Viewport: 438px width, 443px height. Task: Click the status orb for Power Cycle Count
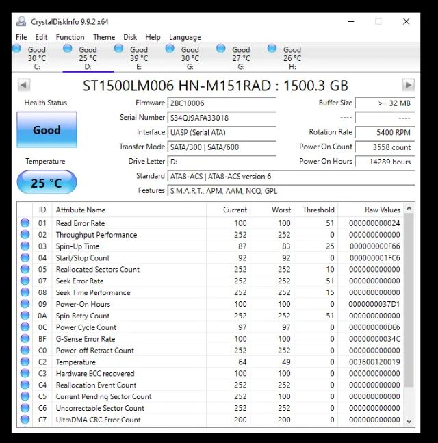[x=25, y=327]
